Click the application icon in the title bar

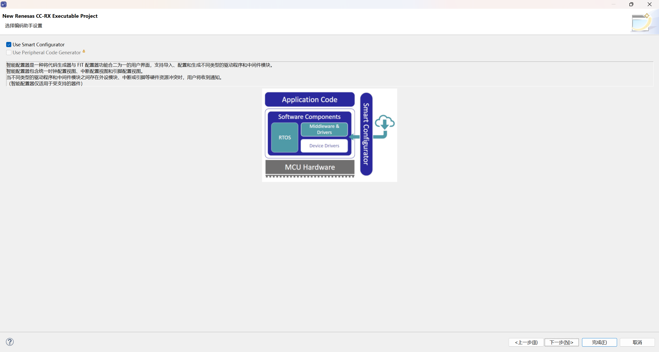(x=4, y=4)
